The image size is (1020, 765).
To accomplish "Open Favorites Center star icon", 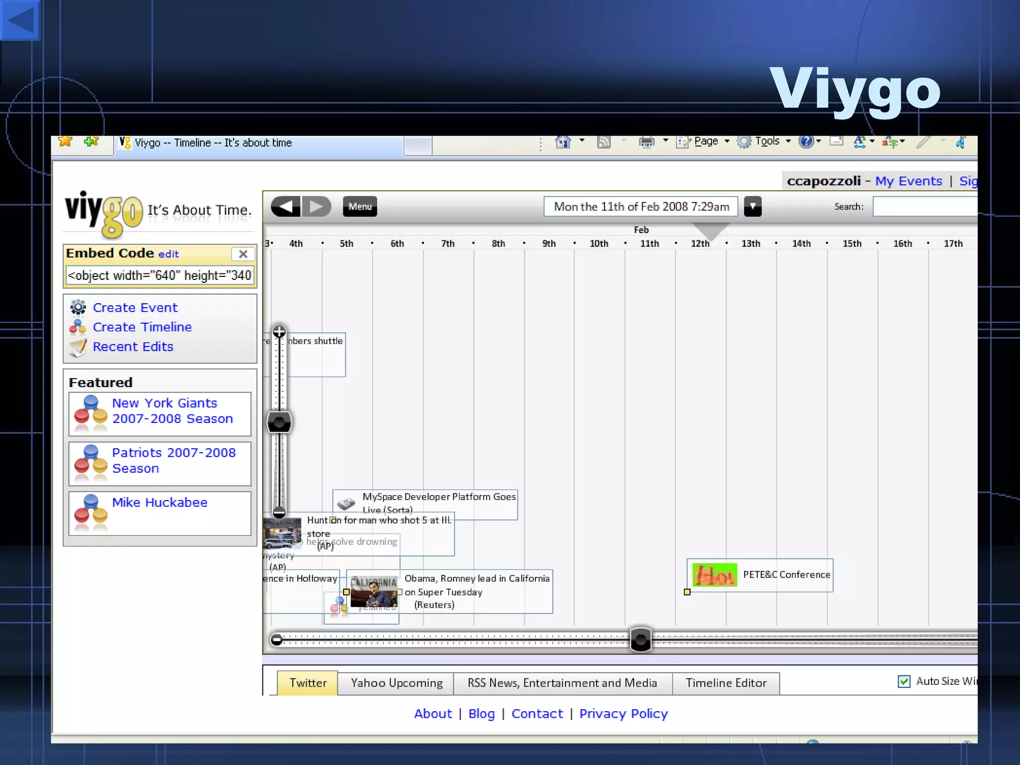I will click(65, 141).
